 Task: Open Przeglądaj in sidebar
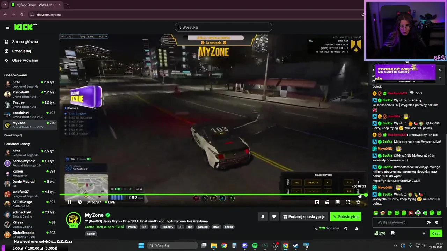pyautogui.click(x=22, y=51)
